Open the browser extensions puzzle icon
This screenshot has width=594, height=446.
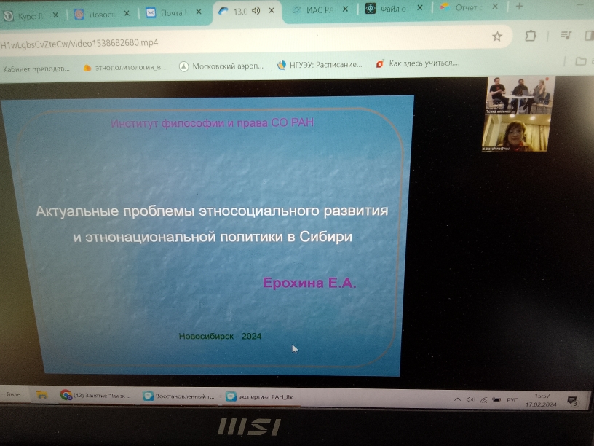coord(531,36)
